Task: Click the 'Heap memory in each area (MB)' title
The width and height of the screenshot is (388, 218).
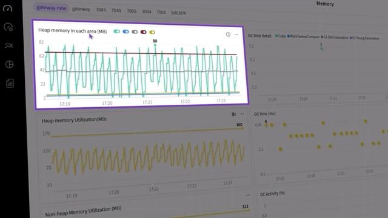Action: (x=73, y=31)
